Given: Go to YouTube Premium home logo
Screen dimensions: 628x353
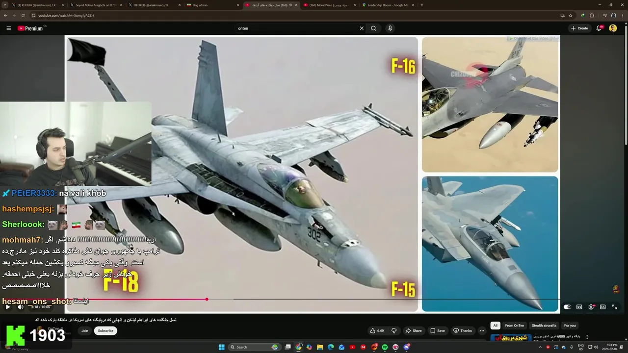Looking at the screenshot, I should (x=31, y=28).
